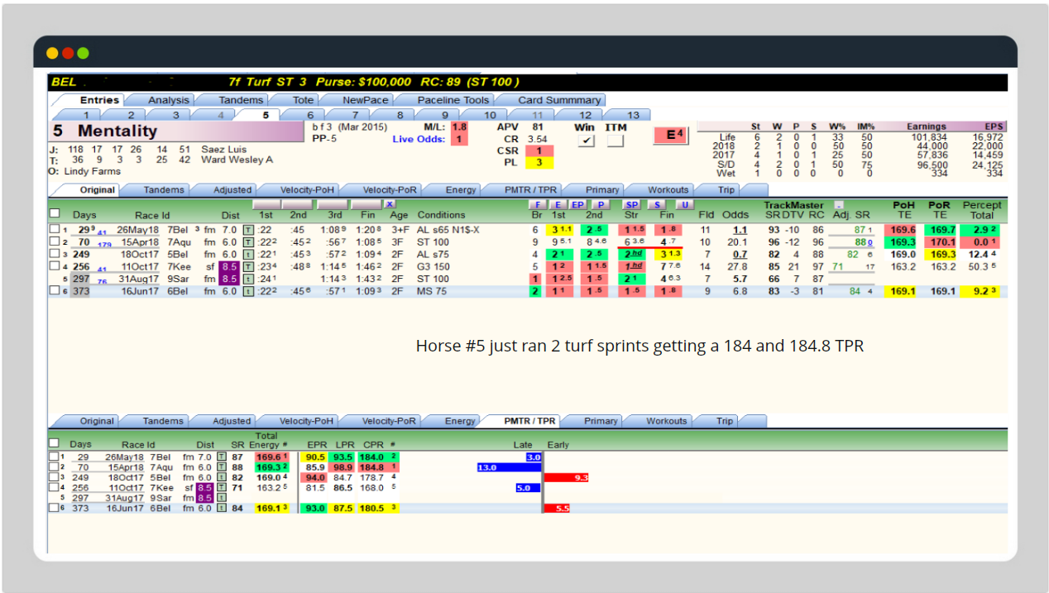
Task: Click the t icon in lower 31Aug17 row
Action: (x=221, y=498)
